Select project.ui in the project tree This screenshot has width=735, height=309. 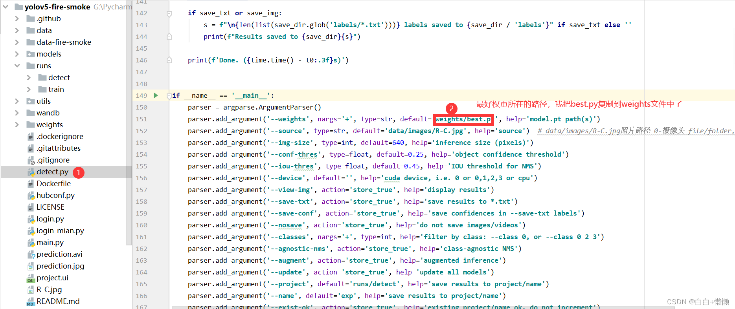pos(52,278)
